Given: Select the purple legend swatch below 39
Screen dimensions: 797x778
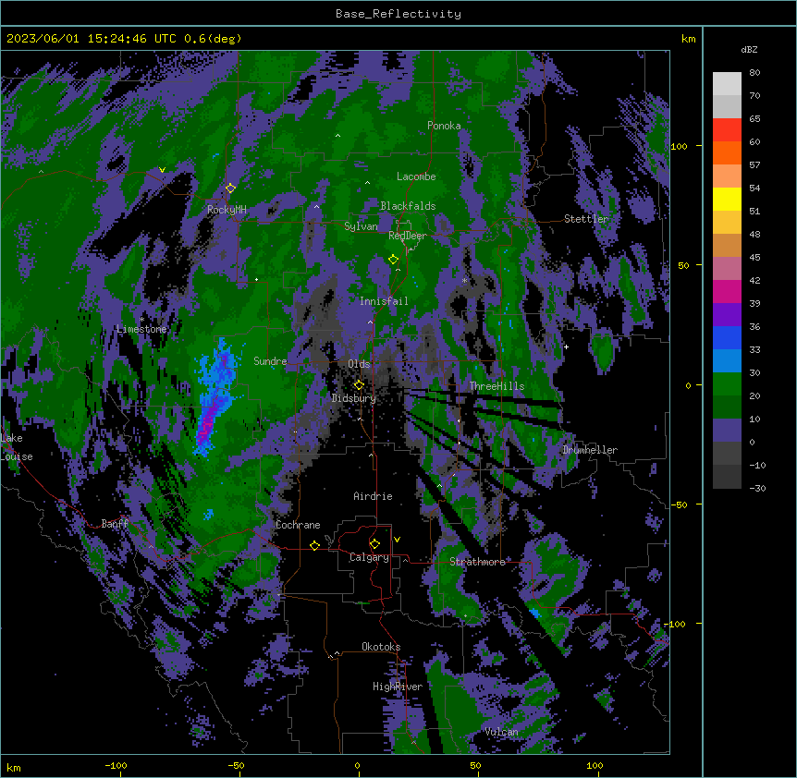Looking at the screenshot, I should [x=727, y=314].
